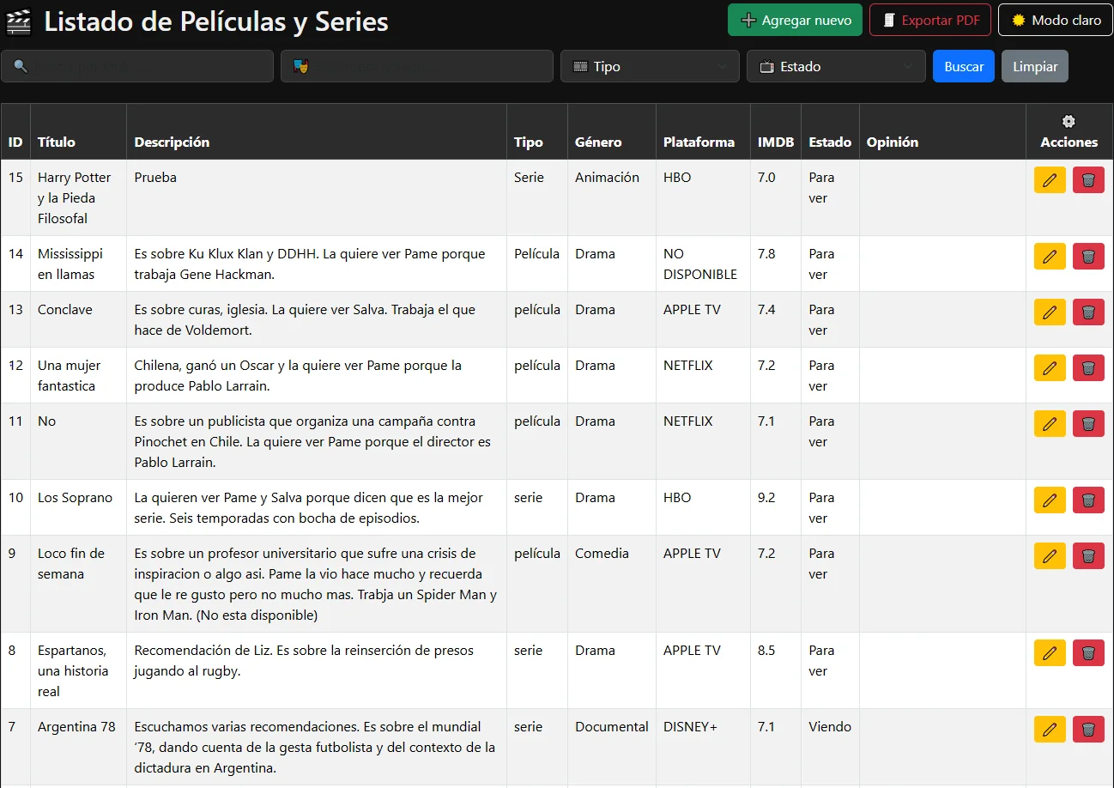
Task: Open the Tipo filter dropdown
Action: pyautogui.click(x=650, y=66)
